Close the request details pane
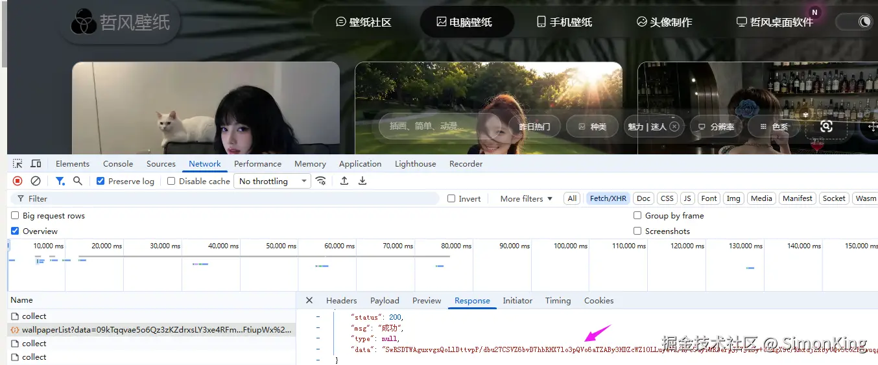This screenshot has width=878, height=365. tap(309, 300)
